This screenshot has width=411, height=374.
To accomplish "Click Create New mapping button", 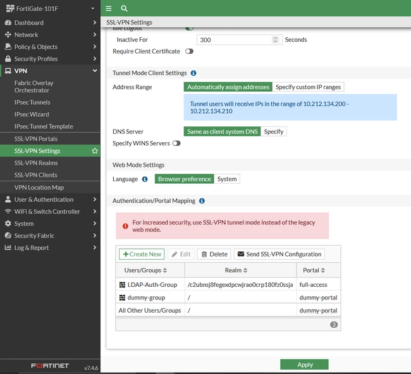I will click(142, 254).
